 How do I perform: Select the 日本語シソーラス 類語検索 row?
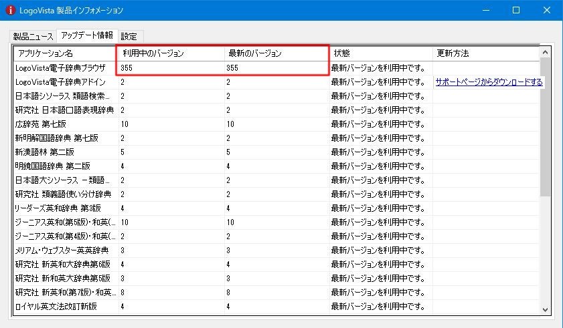[276, 96]
